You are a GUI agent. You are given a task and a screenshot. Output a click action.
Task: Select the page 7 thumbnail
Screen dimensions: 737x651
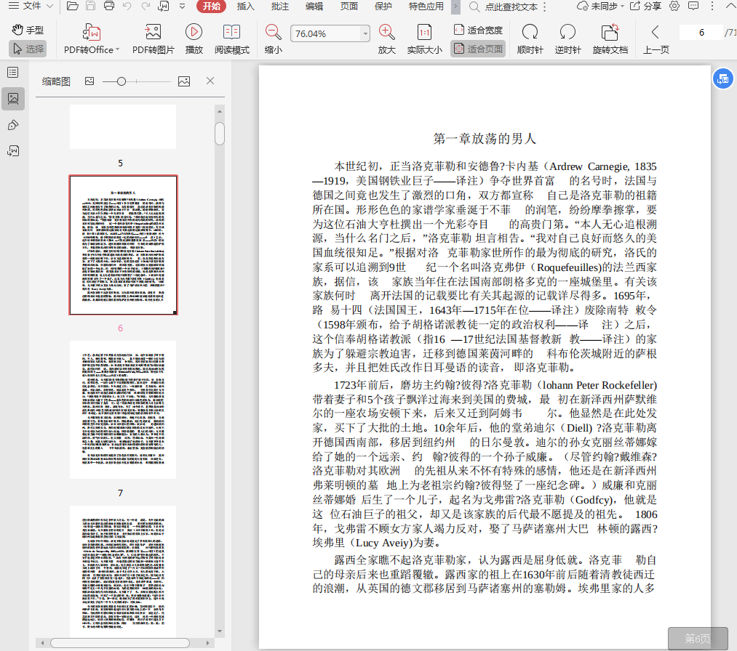tap(123, 409)
